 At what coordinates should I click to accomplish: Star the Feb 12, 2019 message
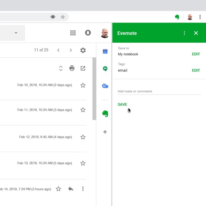(83, 137)
